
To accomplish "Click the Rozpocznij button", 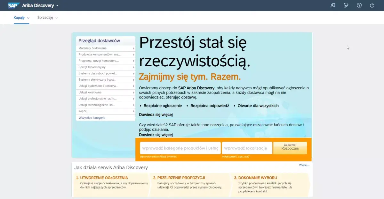I will click(290, 148).
